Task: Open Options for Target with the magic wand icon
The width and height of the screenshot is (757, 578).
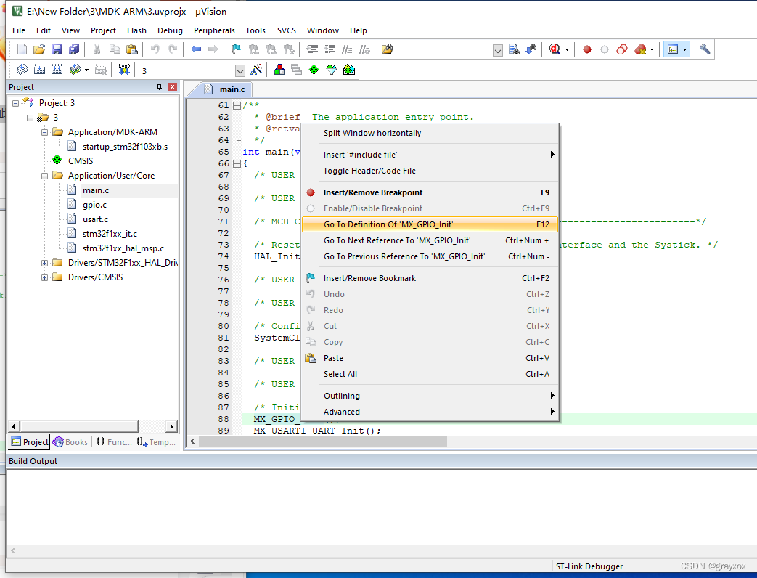Action: pyautogui.click(x=257, y=70)
